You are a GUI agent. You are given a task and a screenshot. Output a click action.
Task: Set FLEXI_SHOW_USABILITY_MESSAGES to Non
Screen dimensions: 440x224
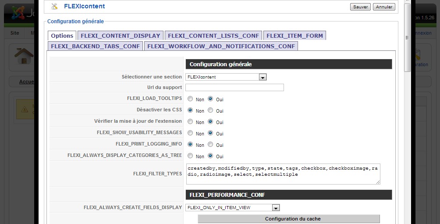[190, 133]
